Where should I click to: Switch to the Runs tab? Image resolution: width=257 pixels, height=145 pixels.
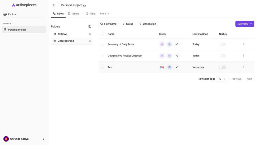91,14
